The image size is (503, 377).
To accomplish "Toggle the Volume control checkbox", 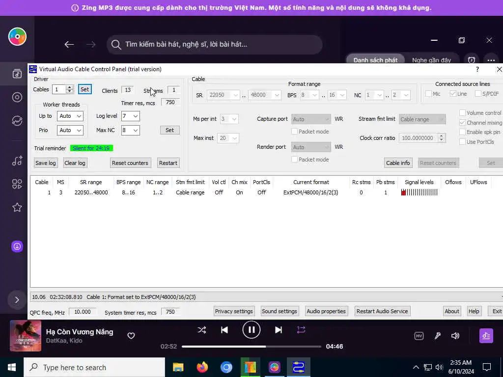I will (x=462, y=113).
